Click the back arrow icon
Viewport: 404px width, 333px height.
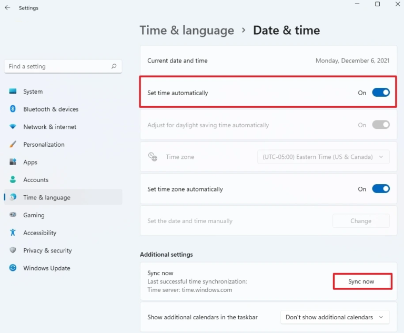[x=7, y=8]
